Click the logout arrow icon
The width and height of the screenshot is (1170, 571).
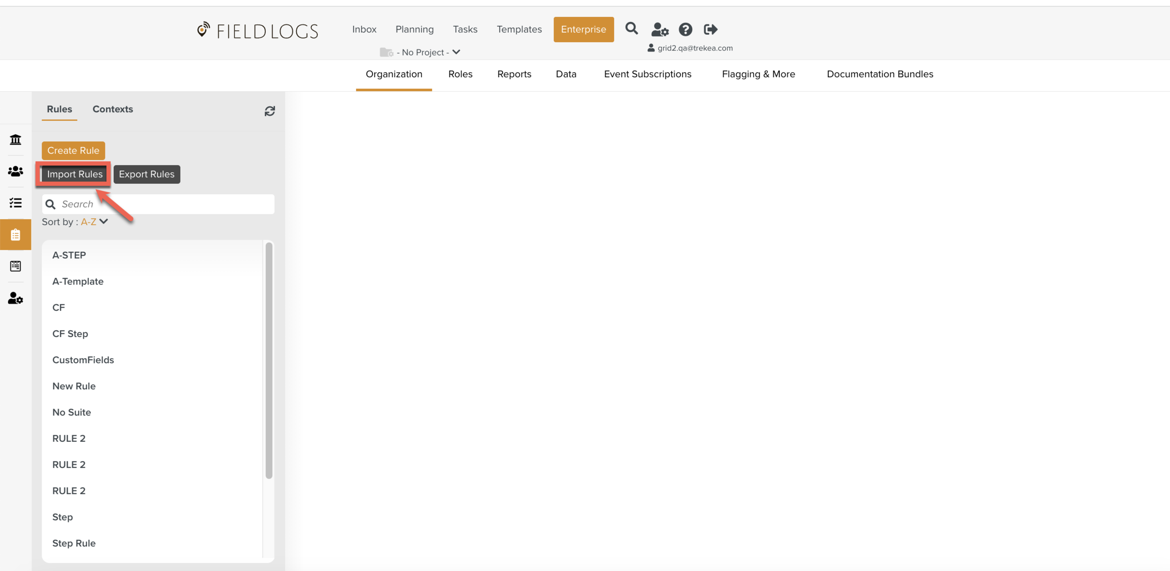tap(710, 29)
